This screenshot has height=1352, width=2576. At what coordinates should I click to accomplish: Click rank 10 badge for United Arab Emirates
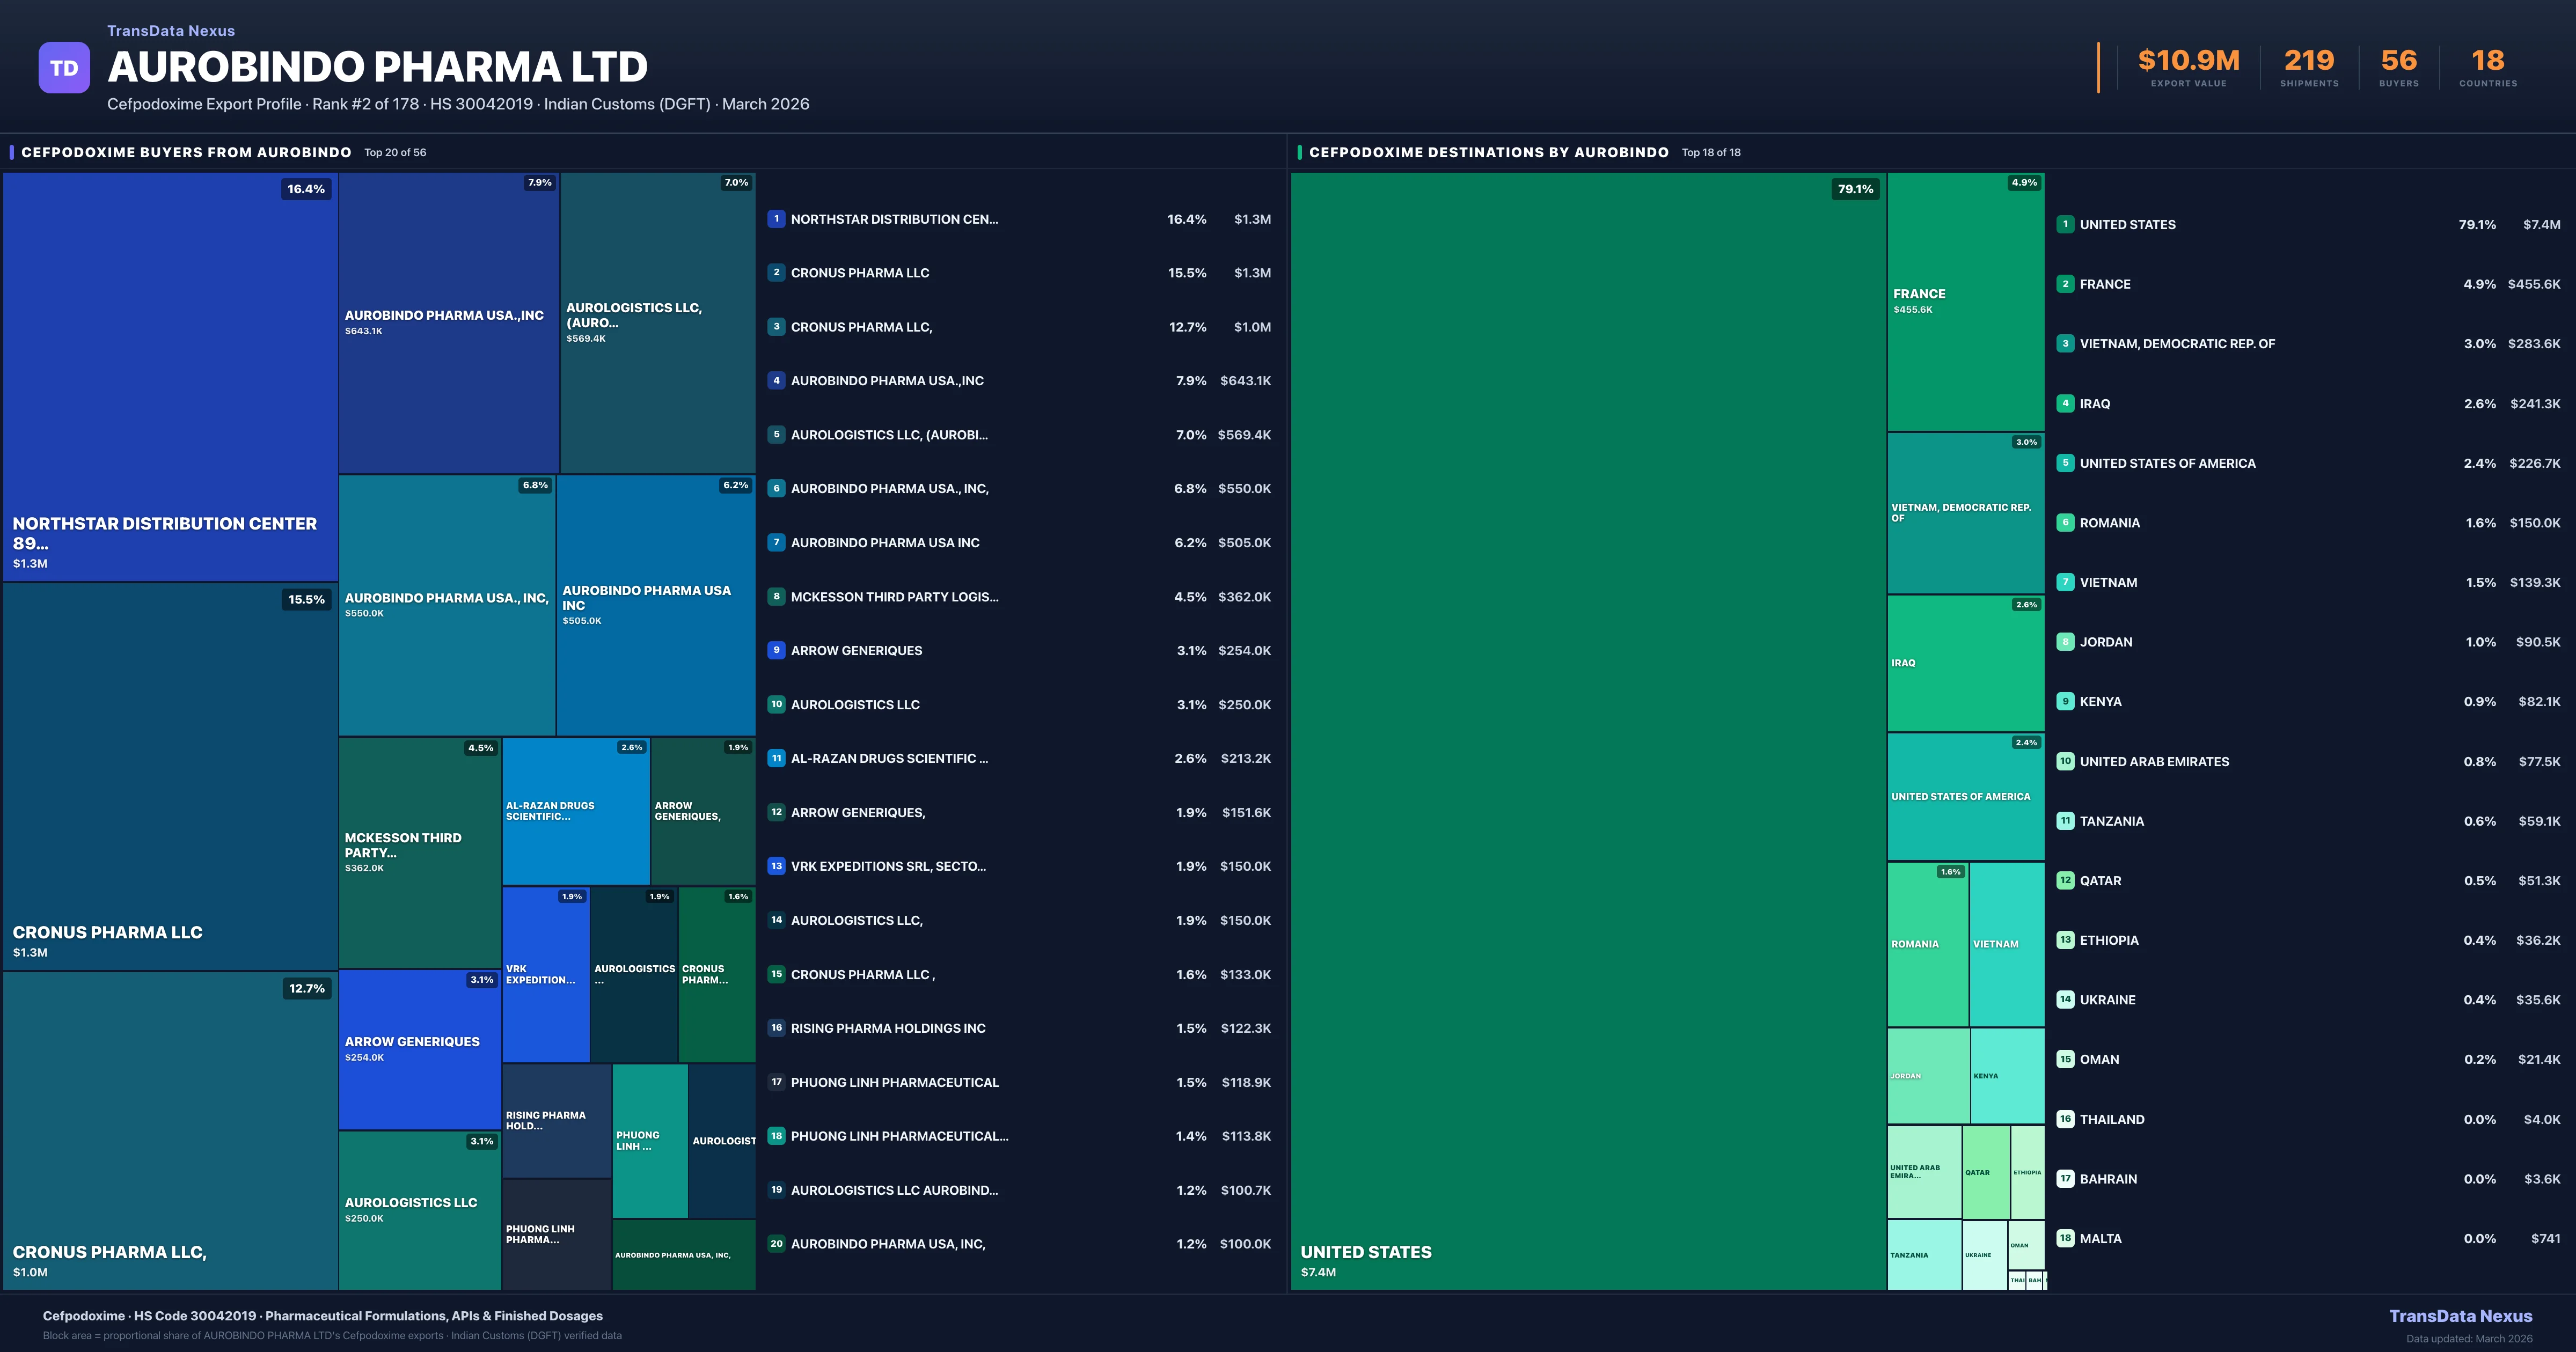tap(2065, 761)
